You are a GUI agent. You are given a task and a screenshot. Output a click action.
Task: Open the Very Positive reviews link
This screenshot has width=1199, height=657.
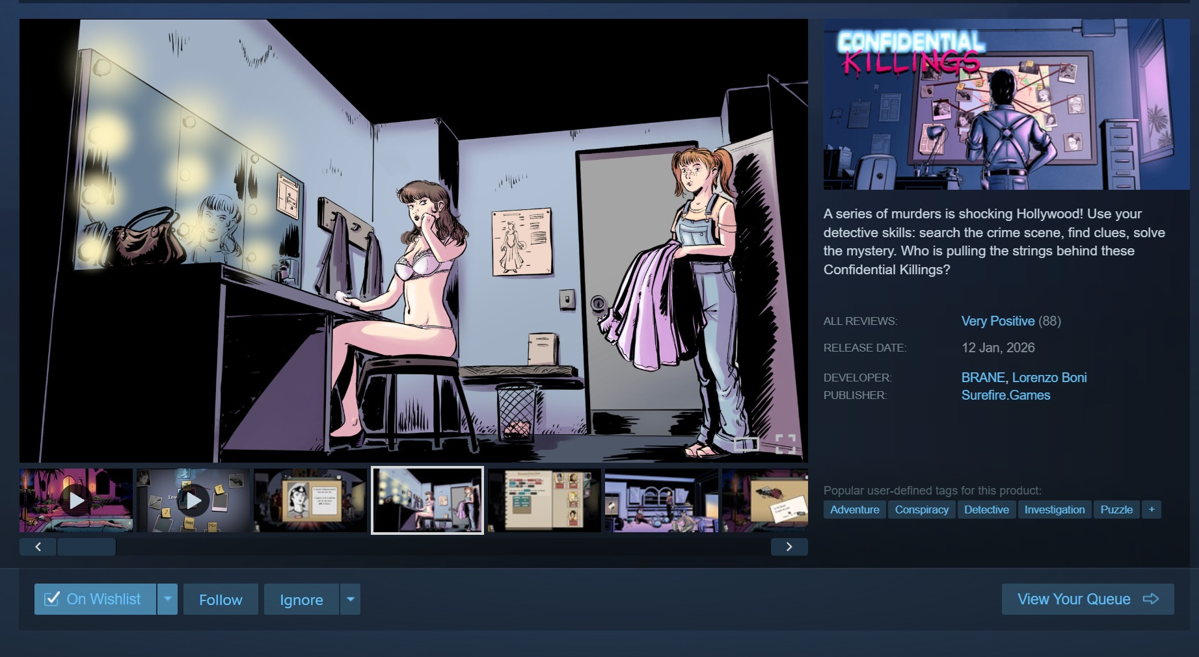[998, 321]
